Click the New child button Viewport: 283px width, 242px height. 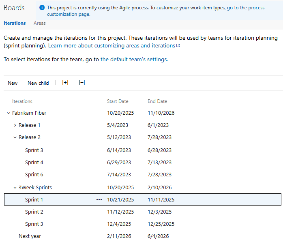(x=38, y=83)
